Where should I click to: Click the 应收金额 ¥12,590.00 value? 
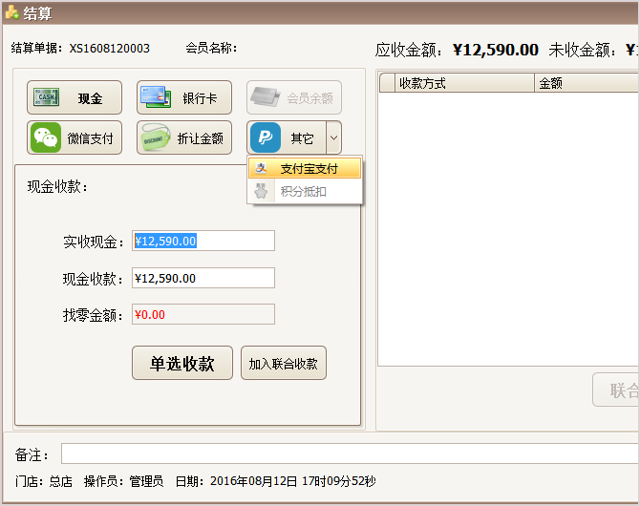496,50
